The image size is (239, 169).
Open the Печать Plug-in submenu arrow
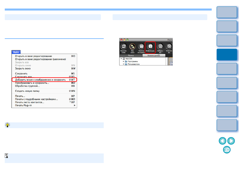(x=75, y=105)
